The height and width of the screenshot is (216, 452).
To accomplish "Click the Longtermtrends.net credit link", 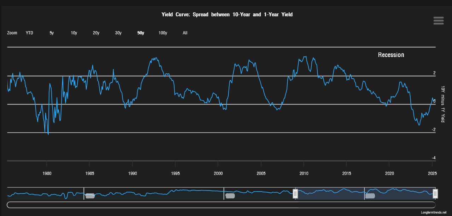I will (x=434, y=212).
